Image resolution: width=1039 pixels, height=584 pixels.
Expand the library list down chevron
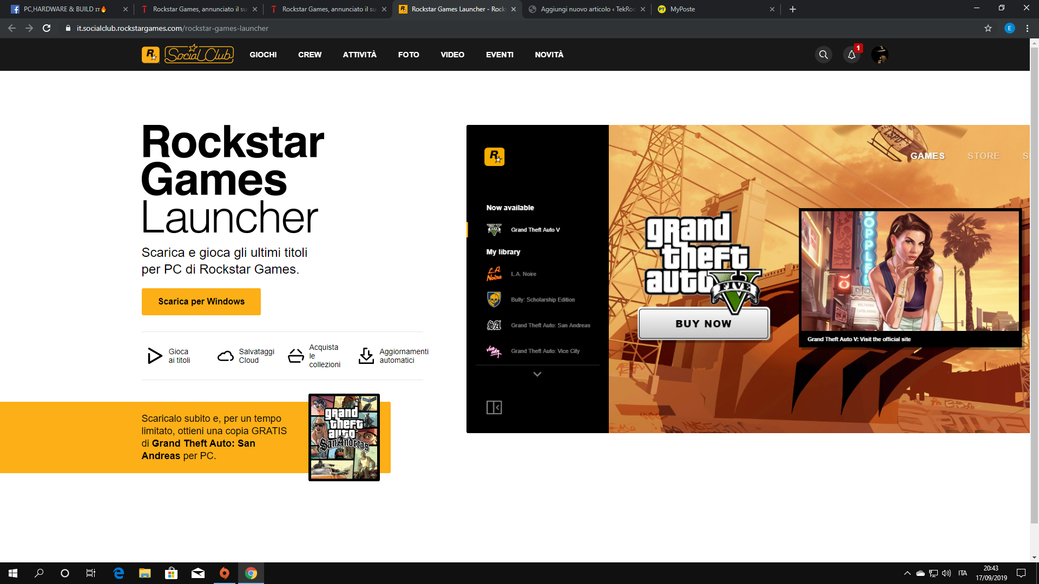537,374
